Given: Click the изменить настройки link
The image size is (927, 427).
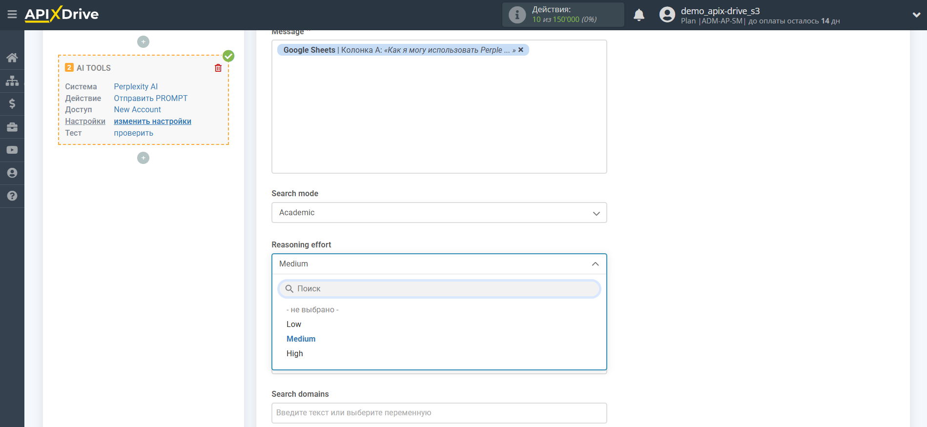Looking at the screenshot, I should (152, 122).
